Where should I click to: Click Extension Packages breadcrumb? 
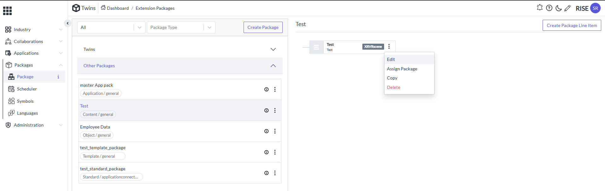(155, 8)
